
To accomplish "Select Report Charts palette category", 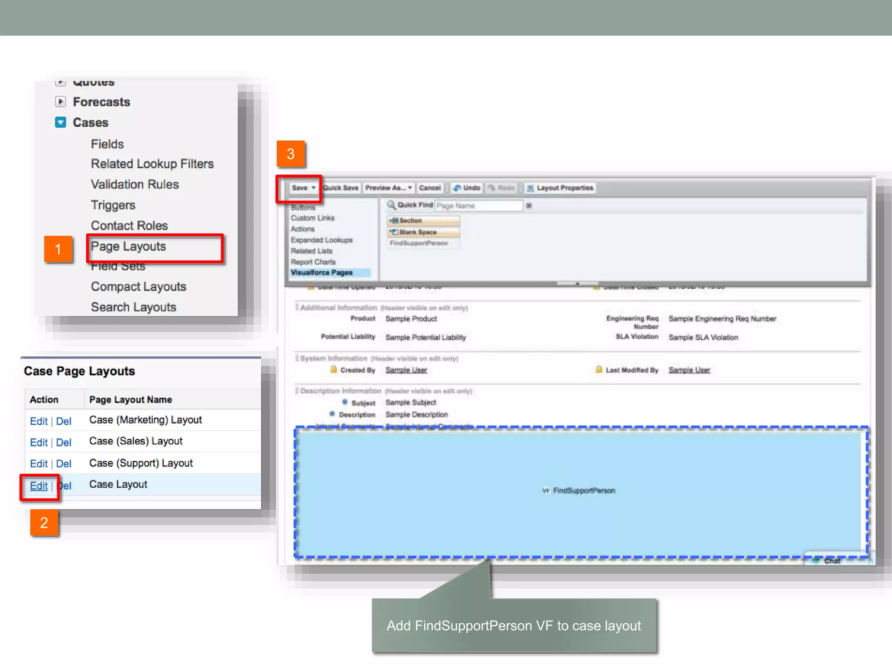I will (313, 262).
